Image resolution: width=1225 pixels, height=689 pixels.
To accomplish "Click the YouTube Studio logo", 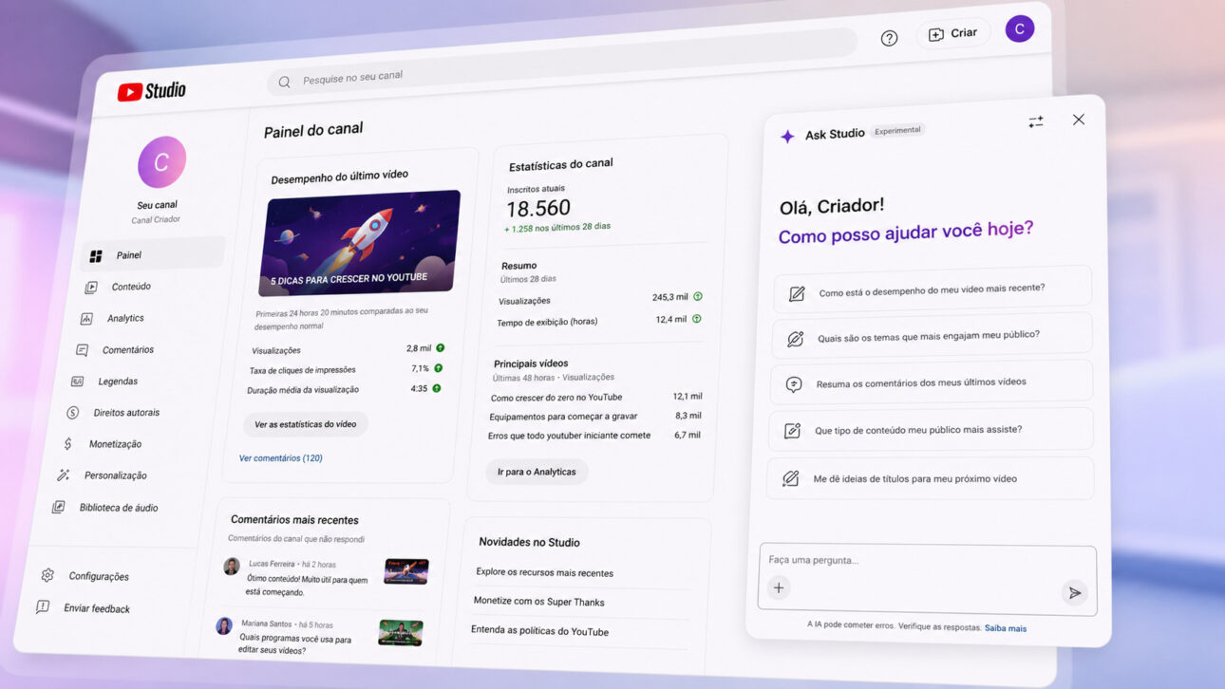I will 152,91.
